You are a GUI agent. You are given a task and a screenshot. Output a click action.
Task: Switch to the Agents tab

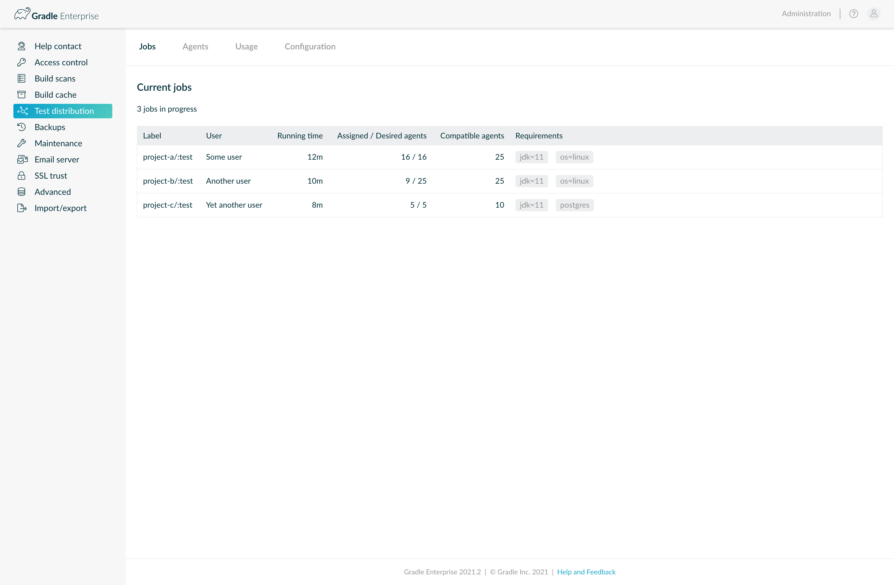point(195,47)
